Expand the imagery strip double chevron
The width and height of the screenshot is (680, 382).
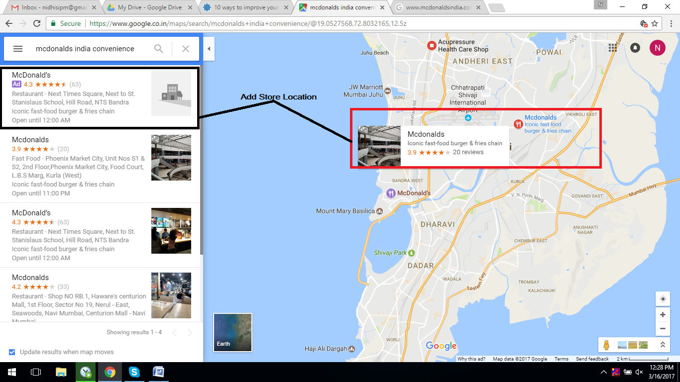click(663, 345)
